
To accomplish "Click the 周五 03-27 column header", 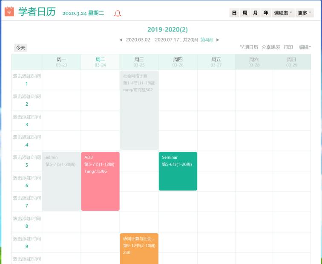I will pos(216,62).
